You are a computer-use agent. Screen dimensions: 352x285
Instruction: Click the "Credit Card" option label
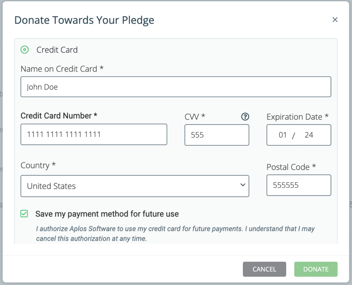pyautogui.click(x=57, y=50)
